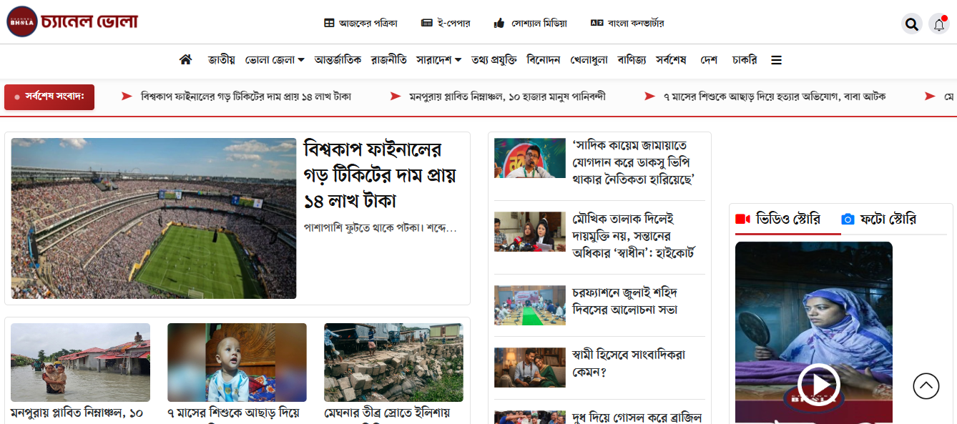
Task: Select রাজনীতি menu item
Action: coord(389,60)
